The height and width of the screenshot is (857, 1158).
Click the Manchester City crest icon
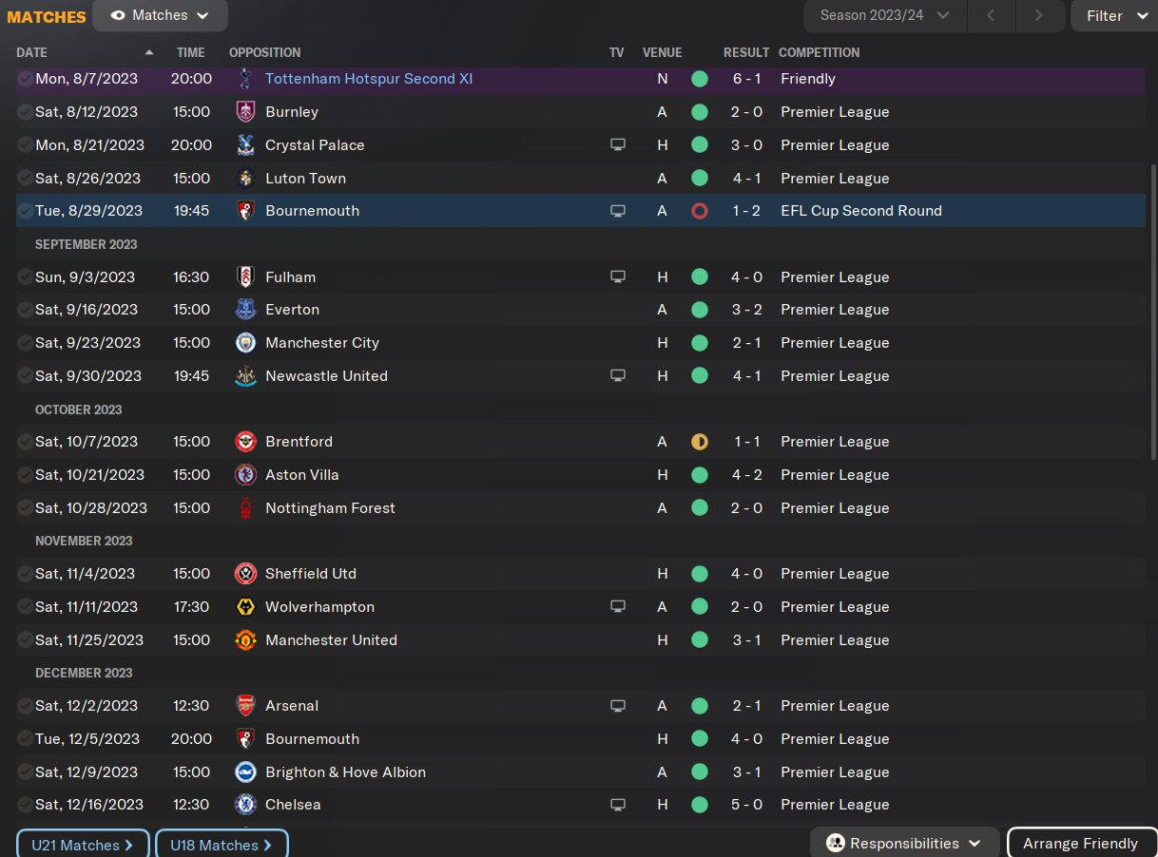[245, 343]
